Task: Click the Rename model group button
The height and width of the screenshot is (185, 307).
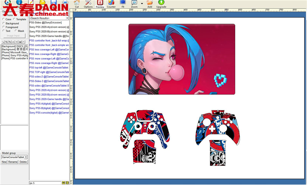Action: coord(13,162)
